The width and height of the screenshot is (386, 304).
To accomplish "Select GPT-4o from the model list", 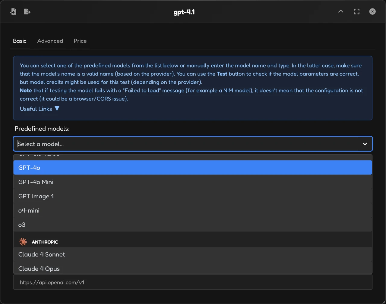I will [x=193, y=168].
